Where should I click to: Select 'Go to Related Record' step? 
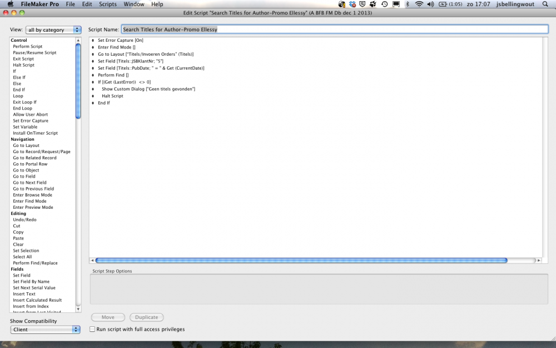click(x=34, y=158)
